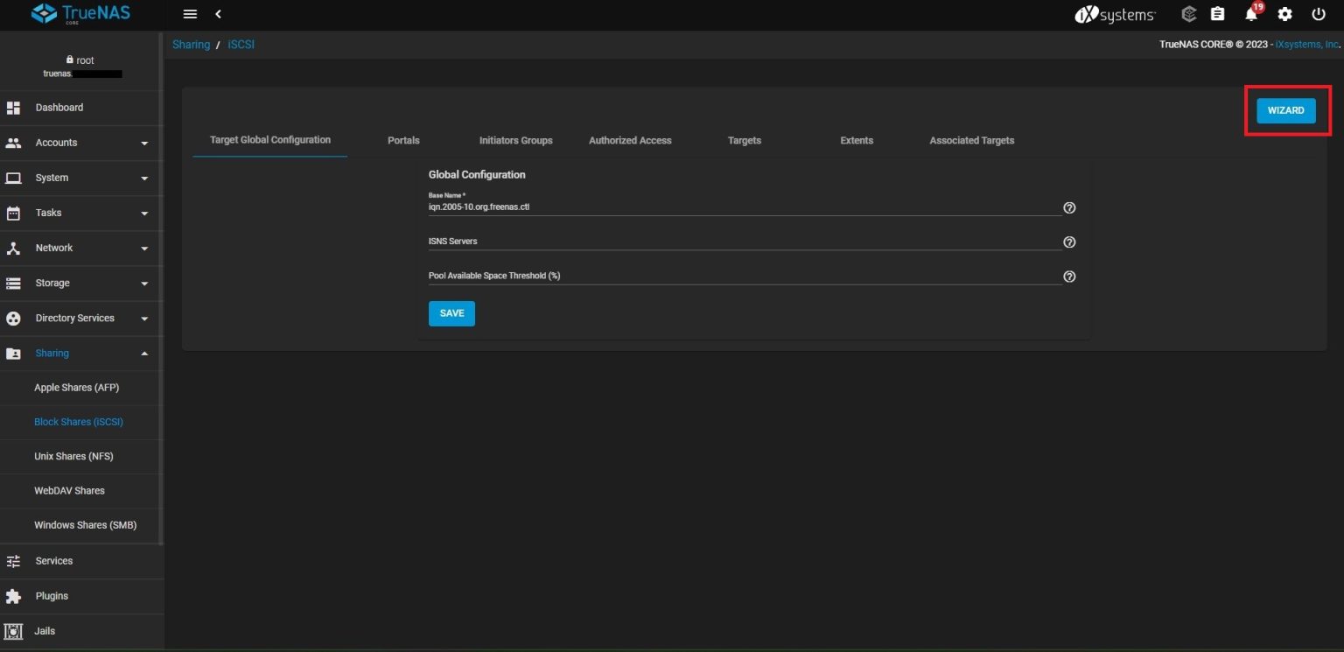Open the Task Manager clipboard icon
This screenshot has width=1344, height=652.
coord(1217,14)
